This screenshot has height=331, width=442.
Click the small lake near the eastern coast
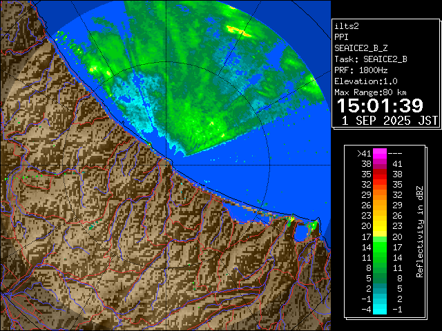pos(301,234)
